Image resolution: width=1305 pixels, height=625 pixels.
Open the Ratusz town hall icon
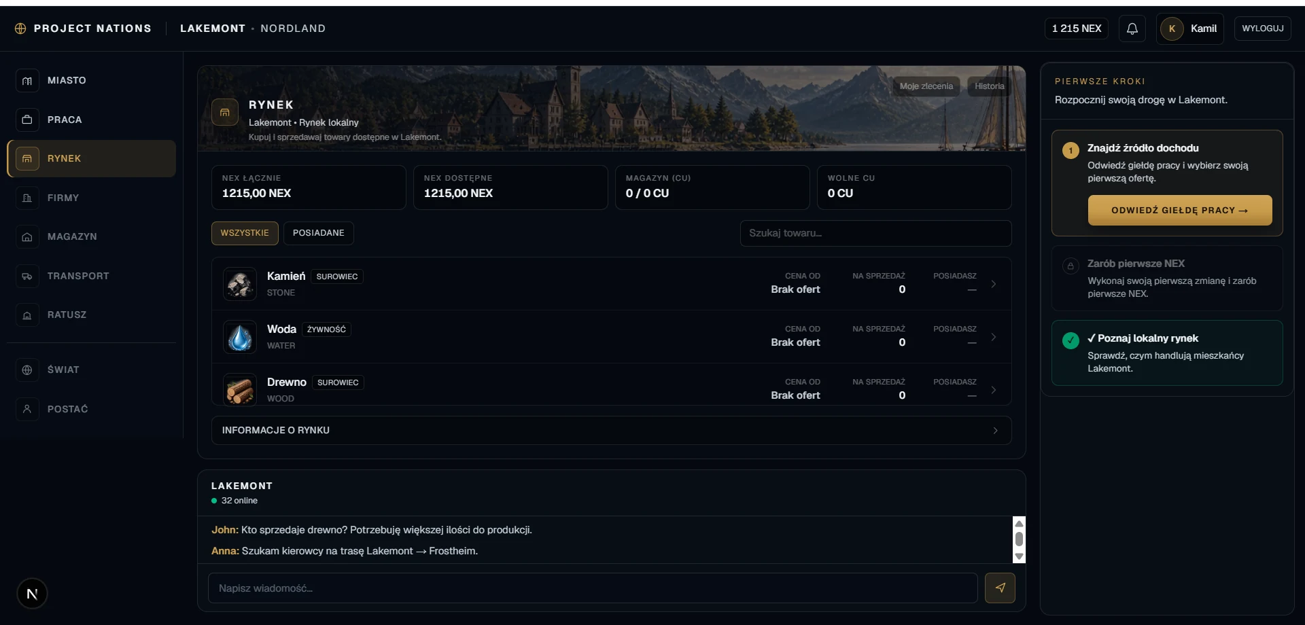pyautogui.click(x=27, y=315)
